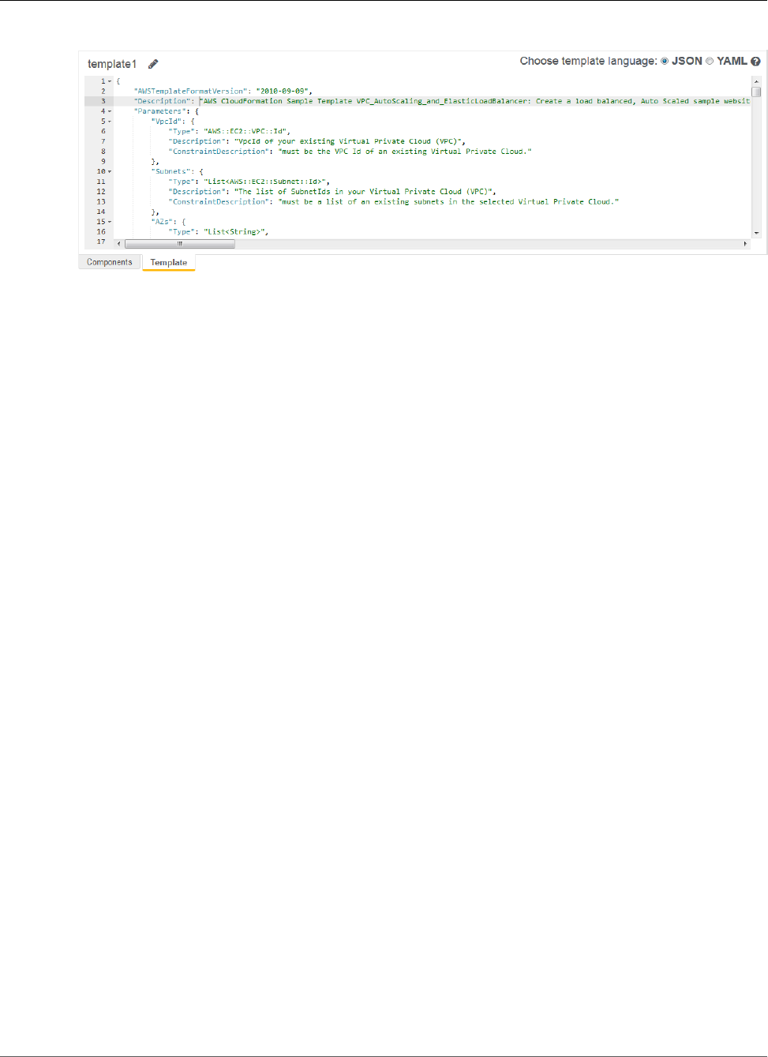Click the pencil icon to rename template1
Screen dimensions: 768x1057
153,64
